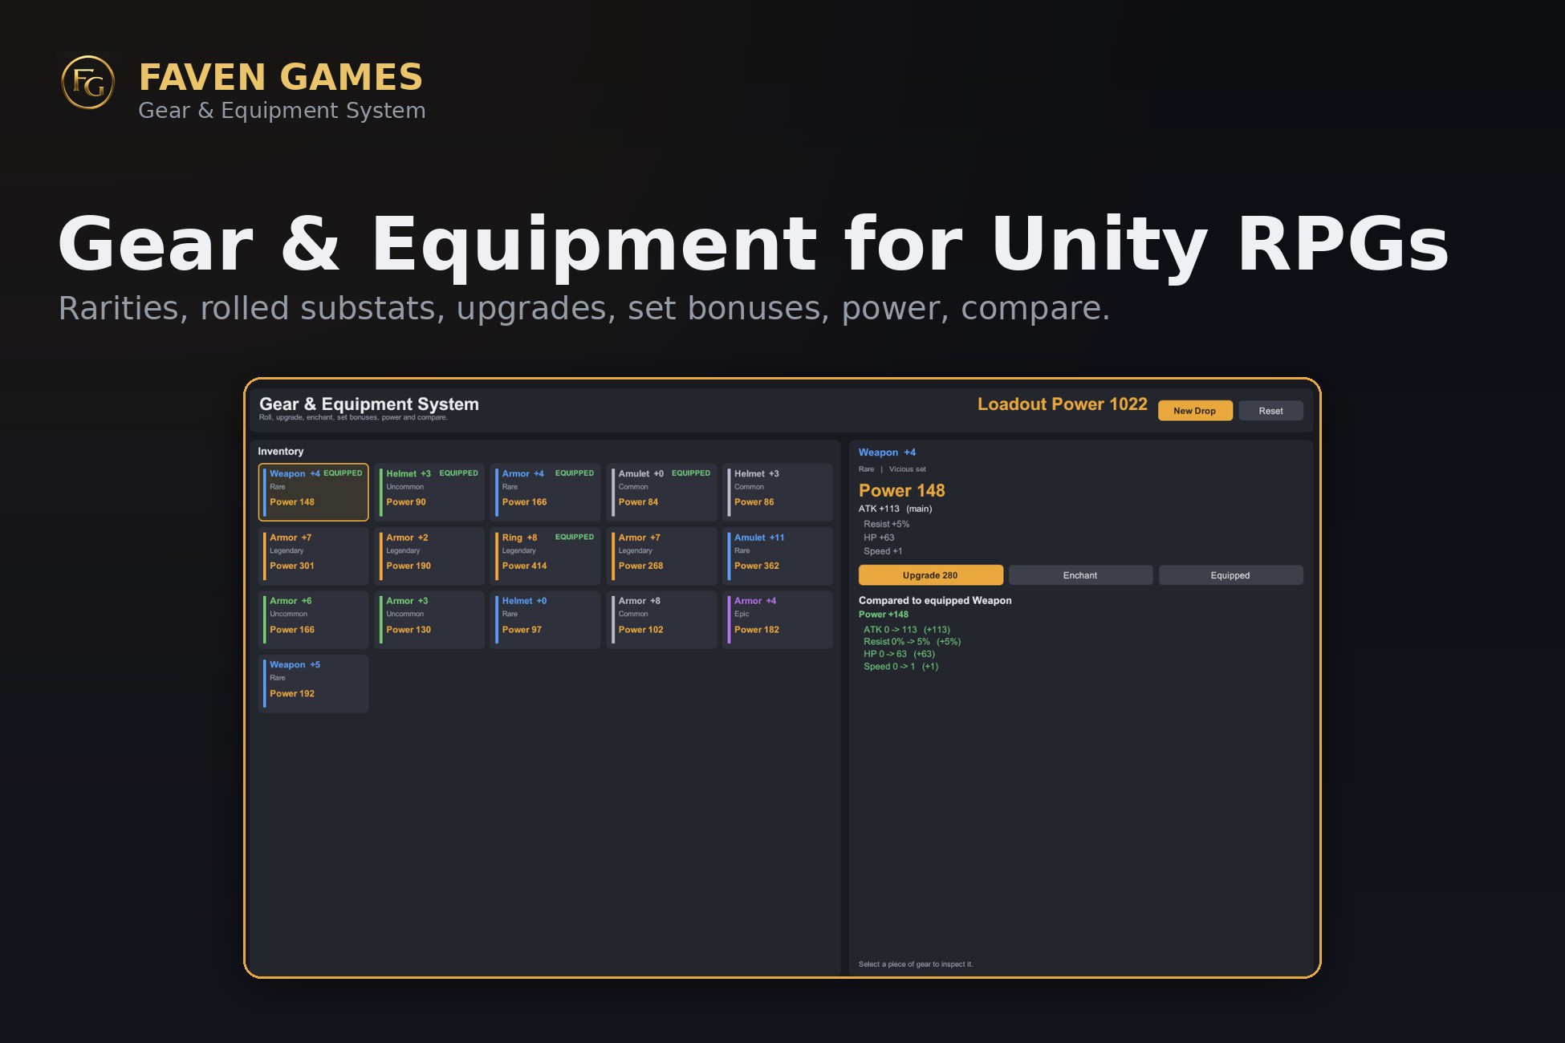Click the 'ATK 0 -> 113 (+113)' comparison line
Screen dimensions: 1565x1043
click(907, 630)
